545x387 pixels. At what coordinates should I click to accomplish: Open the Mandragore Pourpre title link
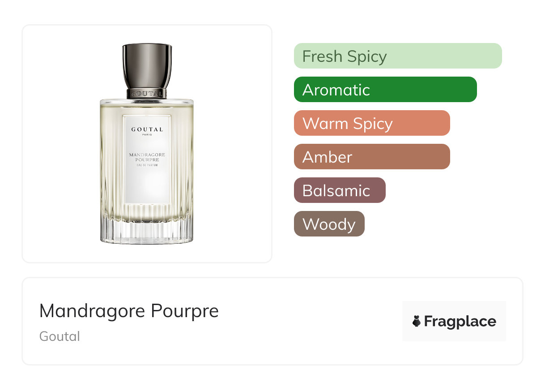click(x=129, y=310)
